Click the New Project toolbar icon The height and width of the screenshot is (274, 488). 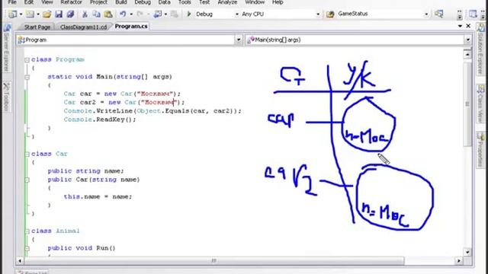pos(13,14)
